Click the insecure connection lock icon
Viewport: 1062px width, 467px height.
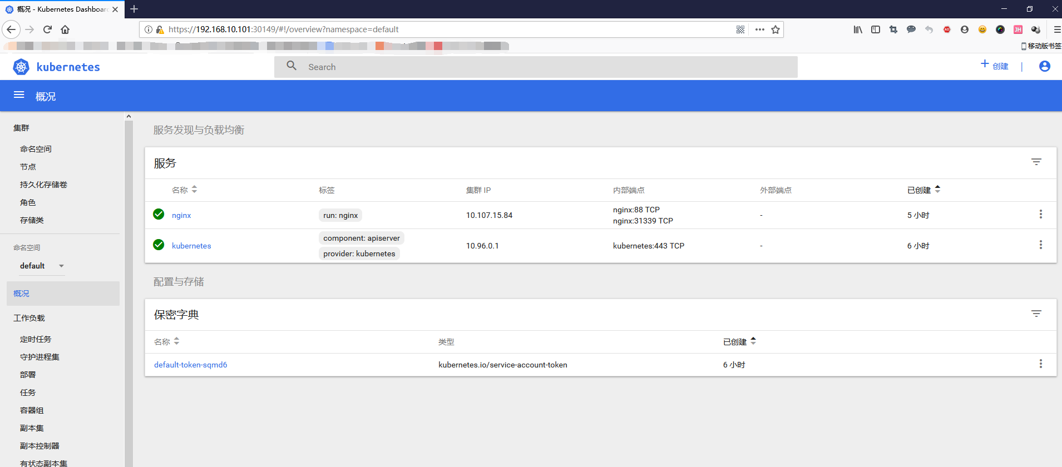pyautogui.click(x=160, y=29)
